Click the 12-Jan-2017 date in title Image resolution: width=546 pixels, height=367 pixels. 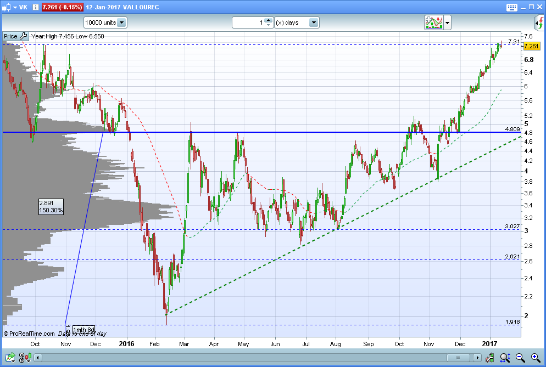(103, 7)
